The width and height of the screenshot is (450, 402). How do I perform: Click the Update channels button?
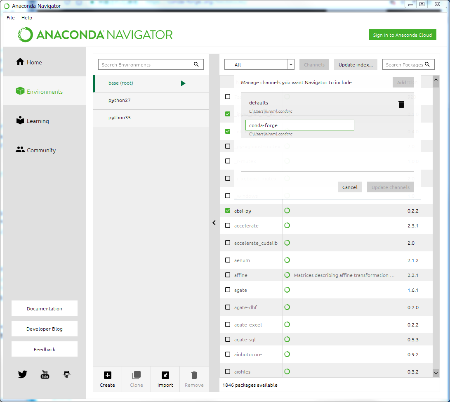tap(390, 187)
